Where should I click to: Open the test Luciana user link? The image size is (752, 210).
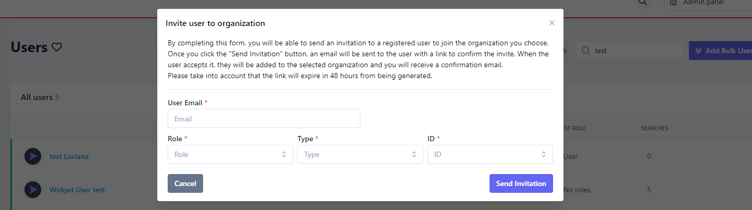tap(69, 156)
